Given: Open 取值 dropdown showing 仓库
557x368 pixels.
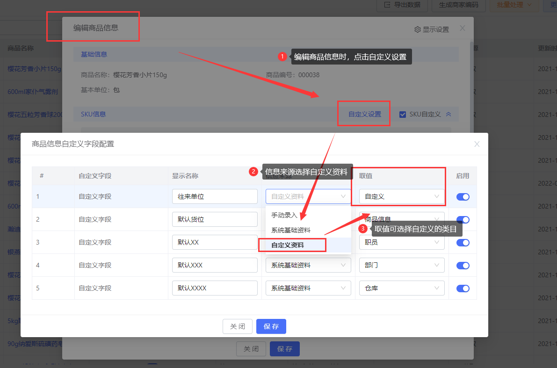Looking at the screenshot, I should pos(401,288).
